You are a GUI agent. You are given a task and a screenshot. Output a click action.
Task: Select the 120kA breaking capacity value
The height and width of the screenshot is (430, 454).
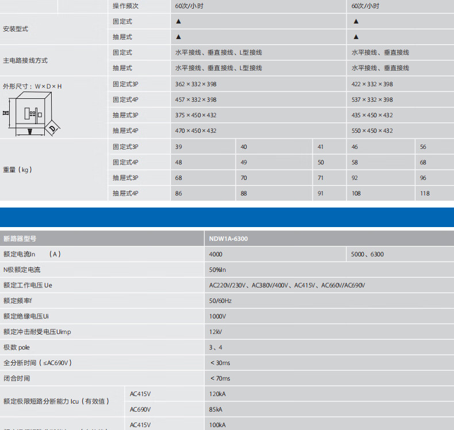coord(218,394)
